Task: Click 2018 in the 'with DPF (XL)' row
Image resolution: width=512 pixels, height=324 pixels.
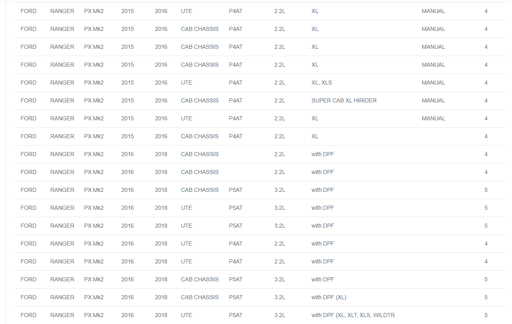Action: (x=161, y=297)
